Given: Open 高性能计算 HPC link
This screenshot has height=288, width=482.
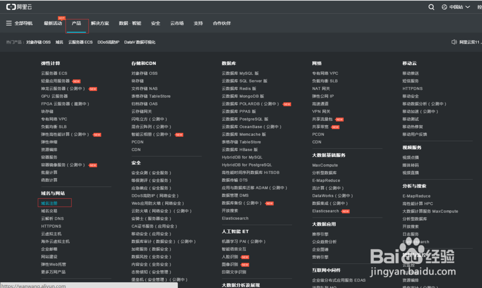Looking at the screenshot, I should [x=418, y=204].
